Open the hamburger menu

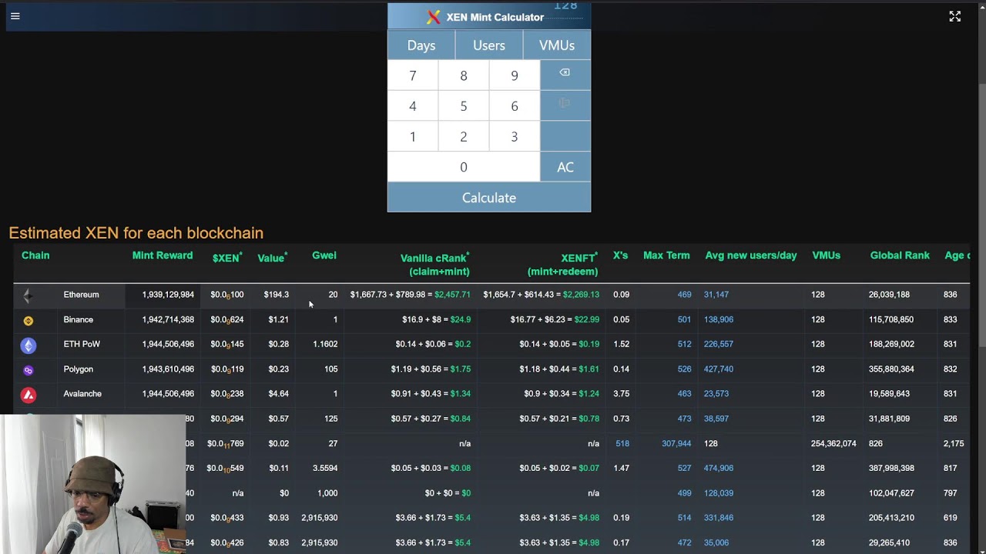(x=15, y=16)
